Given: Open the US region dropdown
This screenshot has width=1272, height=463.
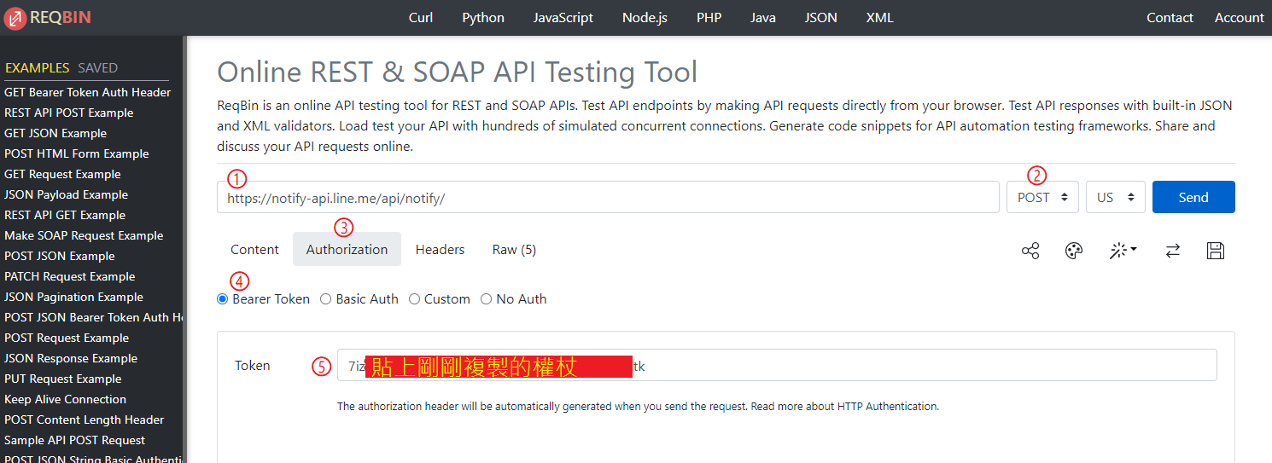Looking at the screenshot, I should (x=1116, y=197).
